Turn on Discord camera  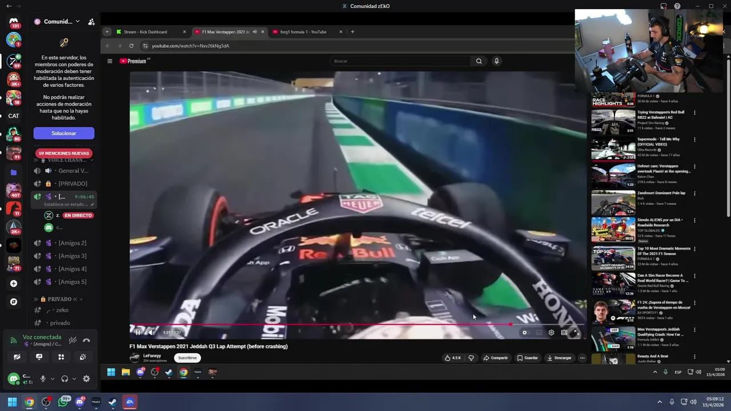pos(17,357)
